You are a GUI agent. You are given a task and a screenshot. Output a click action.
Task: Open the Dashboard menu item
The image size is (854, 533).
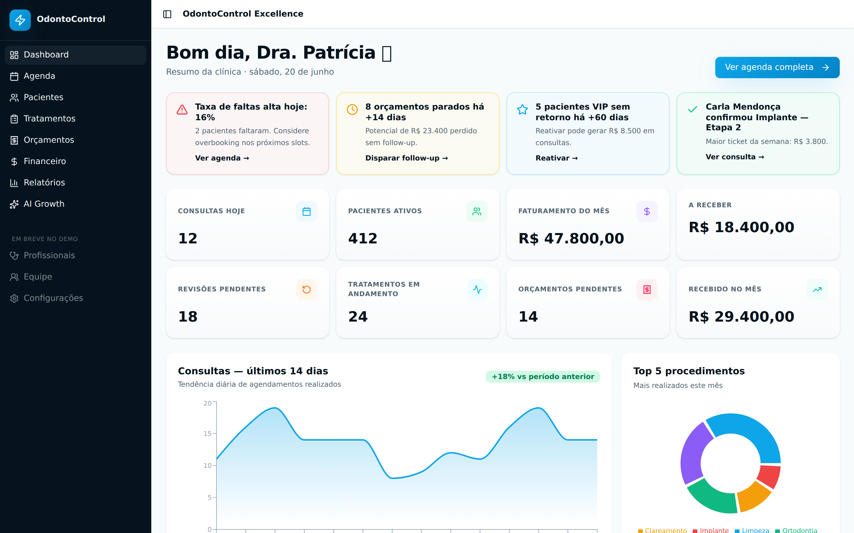pos(76,55)
